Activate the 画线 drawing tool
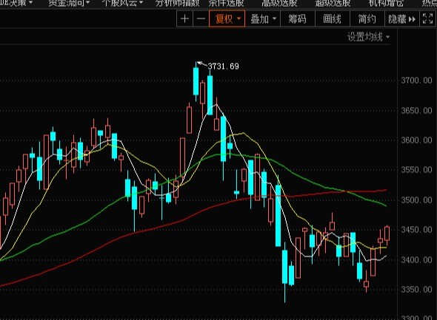Image resolution: width=437 pixels, height=320 pixels. pos(333,19)
